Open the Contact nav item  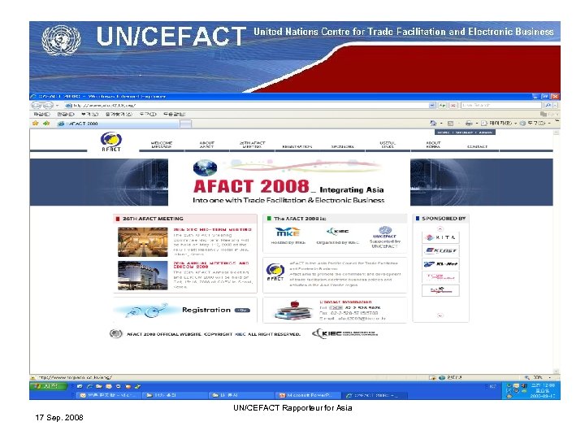click(x=477, y=146)
